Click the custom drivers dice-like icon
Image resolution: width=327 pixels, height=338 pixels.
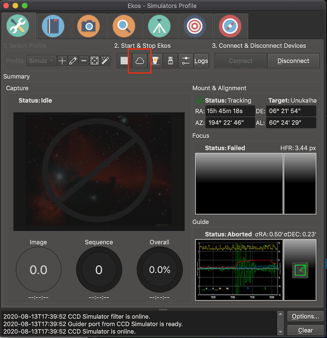click(x=95, y=61)
